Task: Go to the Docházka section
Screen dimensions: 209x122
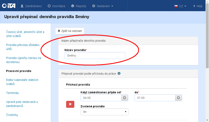Action: pyautogui.click(x=56, y=6)
